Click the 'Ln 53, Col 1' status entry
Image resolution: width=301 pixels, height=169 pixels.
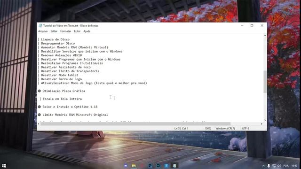pos(181,128)
